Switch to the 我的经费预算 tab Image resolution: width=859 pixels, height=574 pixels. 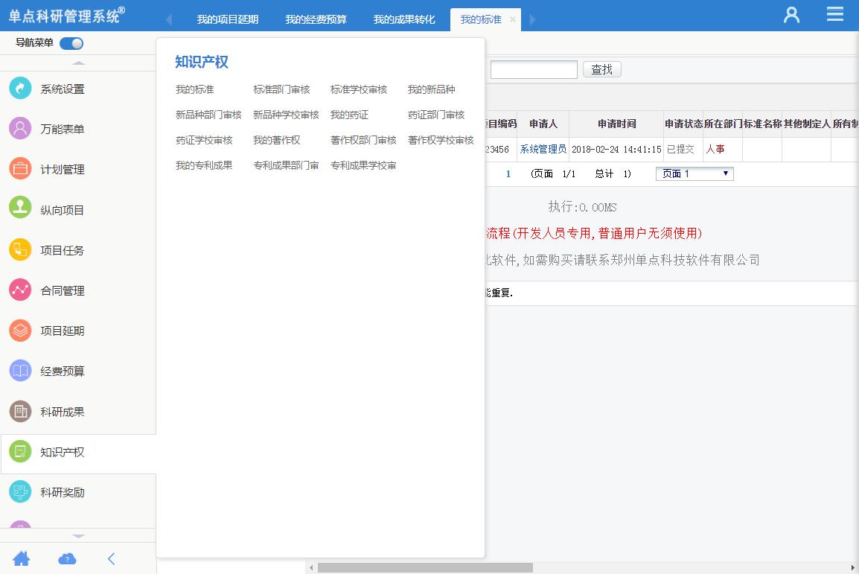click(316, 19)
